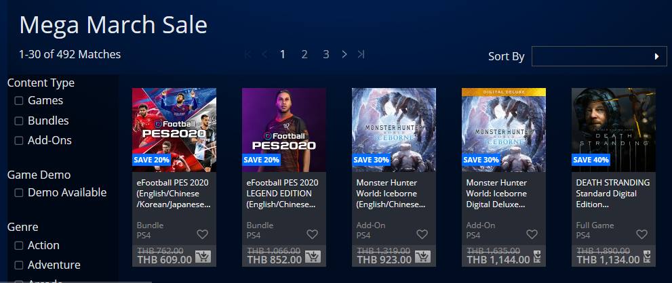
Task: Open DEATH STRANDING Standard Digital Edition title
Action: tap(613, 194)
